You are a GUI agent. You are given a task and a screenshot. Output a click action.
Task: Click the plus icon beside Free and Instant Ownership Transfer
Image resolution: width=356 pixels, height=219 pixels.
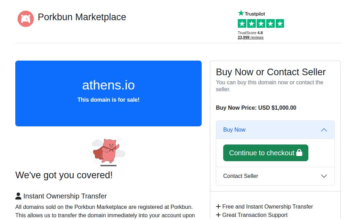[218, 206]
